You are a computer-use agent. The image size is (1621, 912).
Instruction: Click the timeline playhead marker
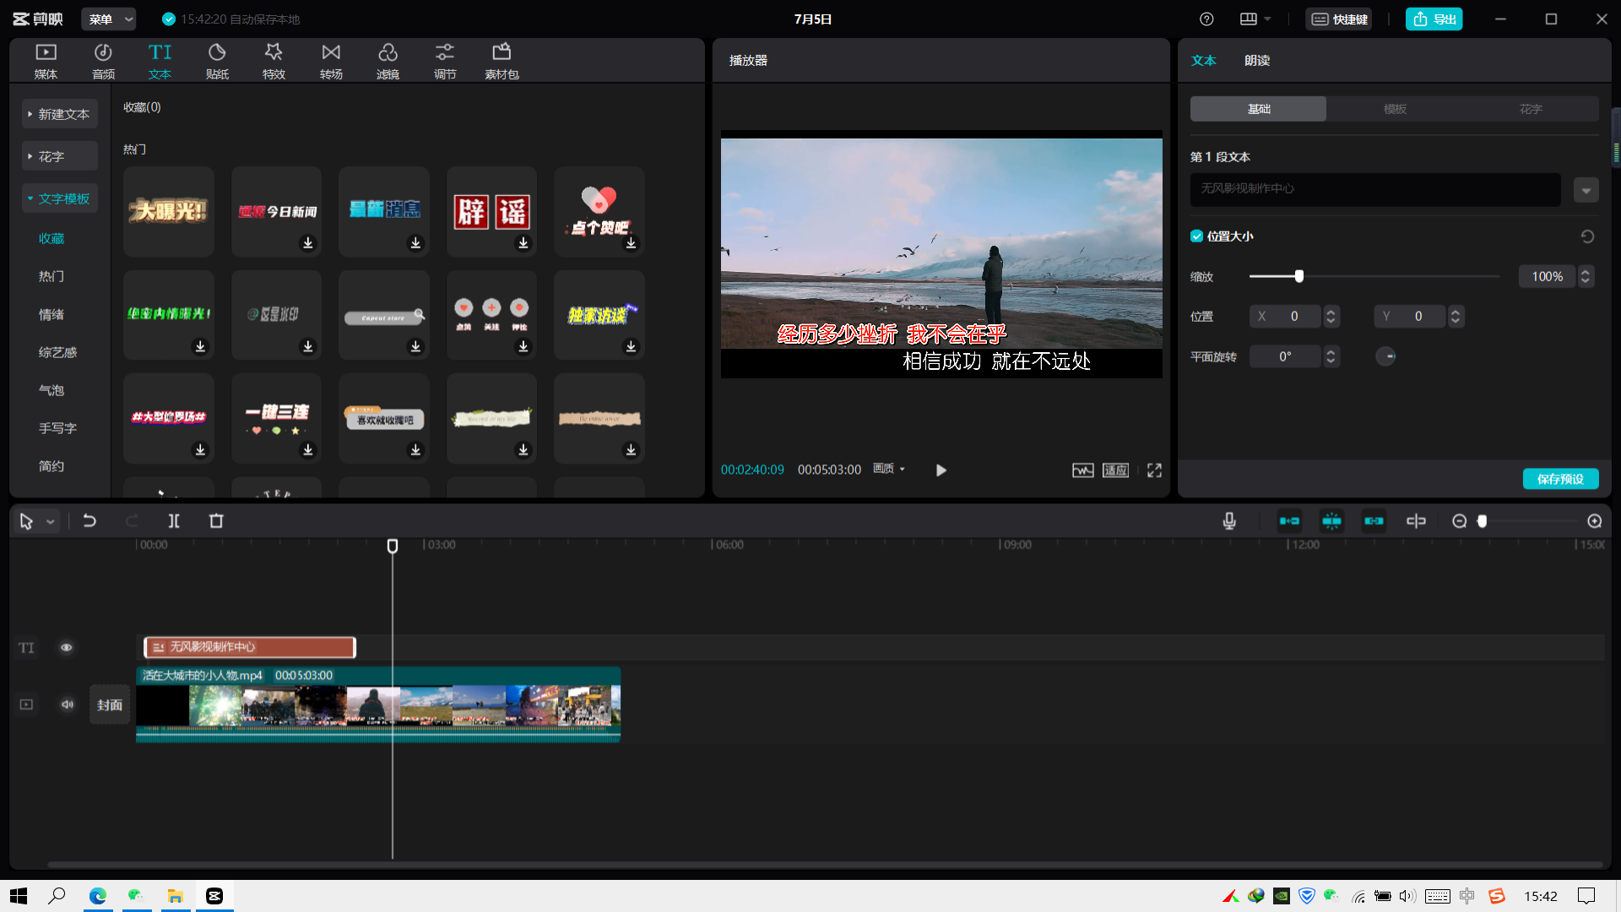[x=393, y=546]
